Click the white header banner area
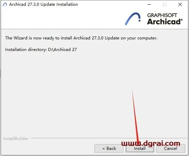This screenshot has height=156, width=189. point(63,19)
